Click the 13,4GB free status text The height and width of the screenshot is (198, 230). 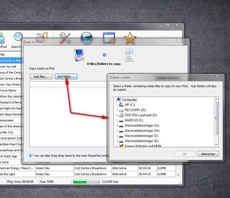point(110,182)
